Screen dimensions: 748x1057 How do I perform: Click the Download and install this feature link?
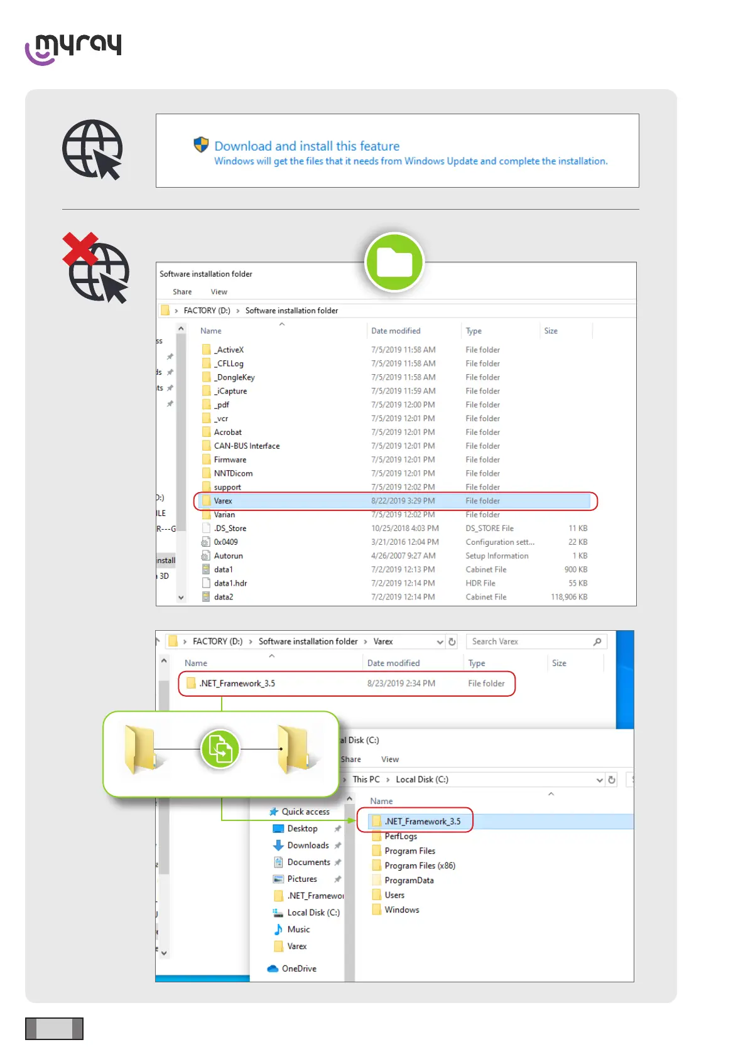coord(306,146)
